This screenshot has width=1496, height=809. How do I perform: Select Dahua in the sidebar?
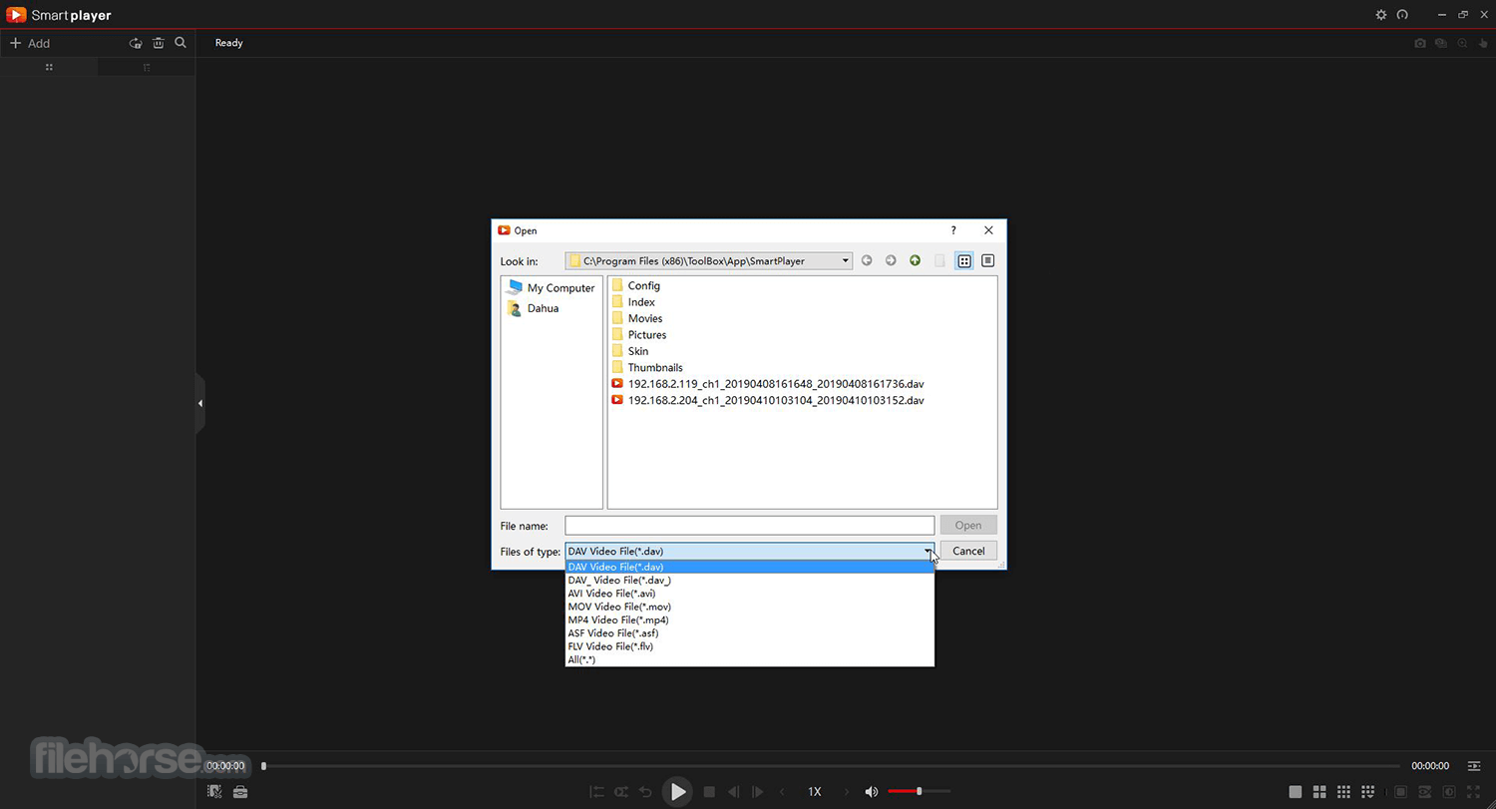coord(534,308)
